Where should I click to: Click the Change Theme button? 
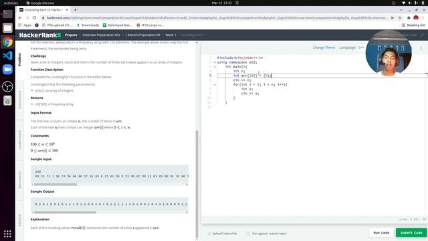(x=324, y=48)
